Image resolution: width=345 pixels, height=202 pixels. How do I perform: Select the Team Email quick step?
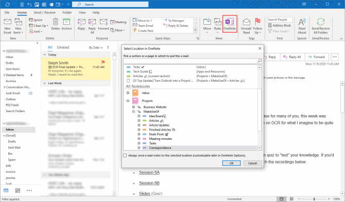pos(143,26)
